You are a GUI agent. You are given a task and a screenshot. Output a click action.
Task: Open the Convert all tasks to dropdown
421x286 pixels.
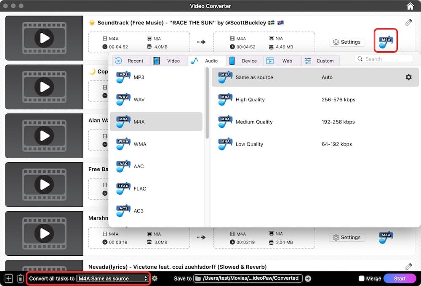pos(113,278)
